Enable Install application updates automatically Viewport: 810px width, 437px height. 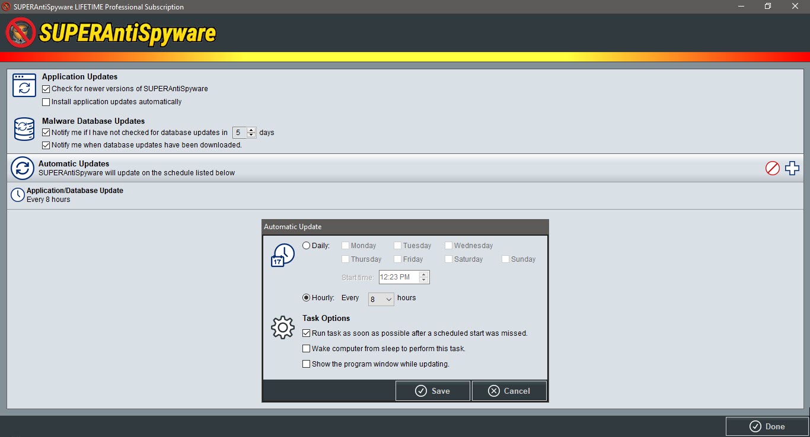[x=46, y=102]
